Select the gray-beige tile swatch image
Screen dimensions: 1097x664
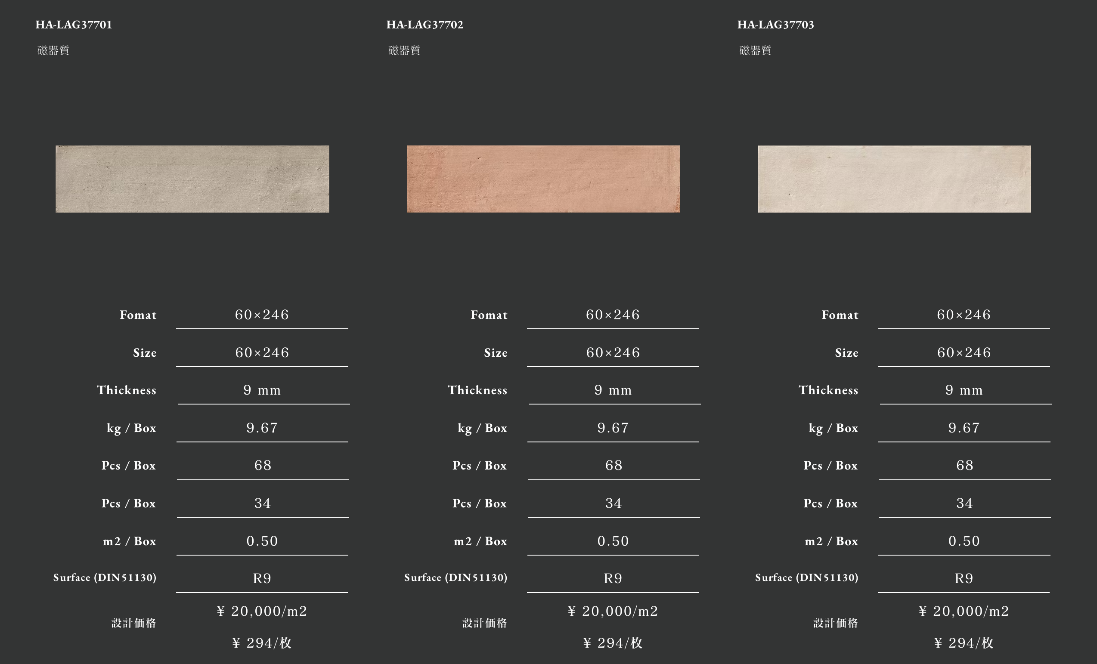coord(192,179)
